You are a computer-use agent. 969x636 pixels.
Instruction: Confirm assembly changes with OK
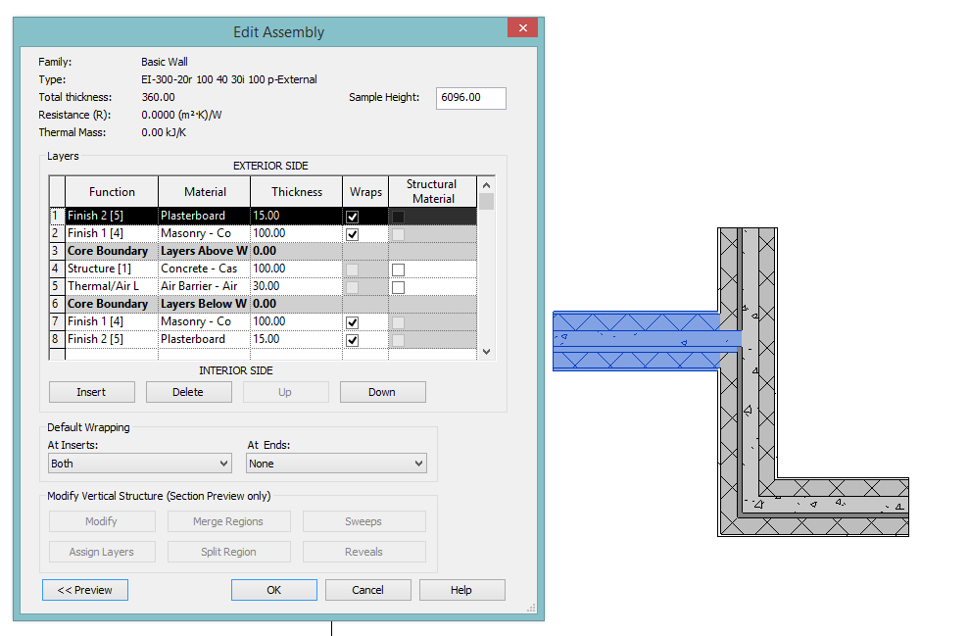click(273, 589)
